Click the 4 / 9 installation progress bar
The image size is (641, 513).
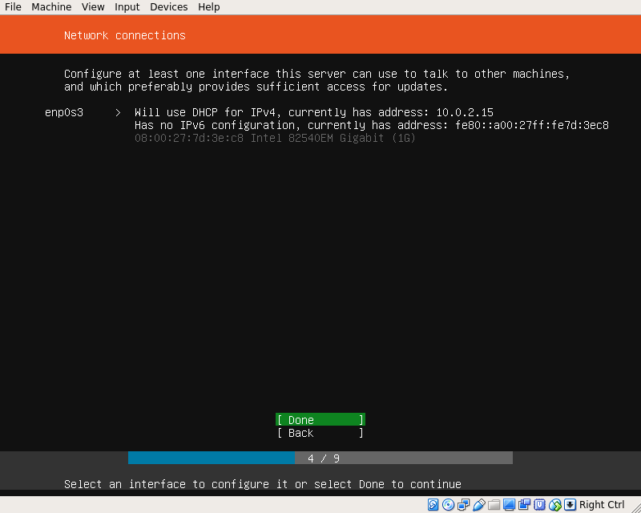click(320, 458)
